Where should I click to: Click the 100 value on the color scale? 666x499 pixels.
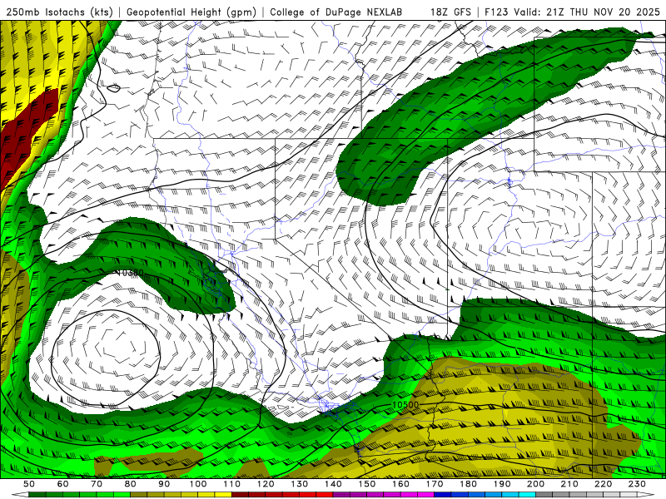[198, 484]
